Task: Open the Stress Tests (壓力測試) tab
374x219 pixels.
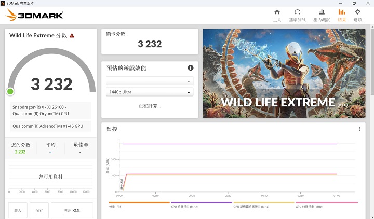Action: pyautogui.click(x=322, y=16)
